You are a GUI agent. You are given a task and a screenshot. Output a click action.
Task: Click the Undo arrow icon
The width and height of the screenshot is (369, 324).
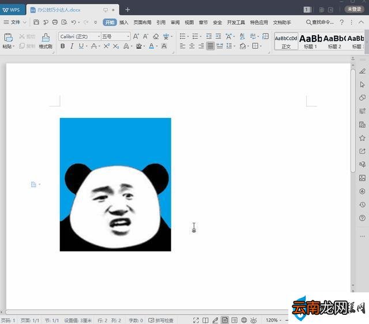tap(74, 22)
